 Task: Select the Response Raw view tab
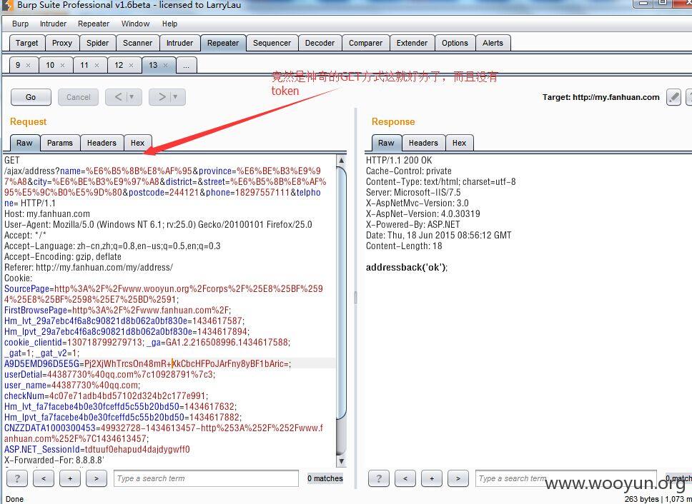click(x=386, y=143)
